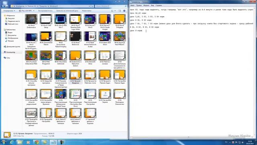Go back using Explorer's Back arrow
Screen dimensions: 257x145
click(3, 6)
